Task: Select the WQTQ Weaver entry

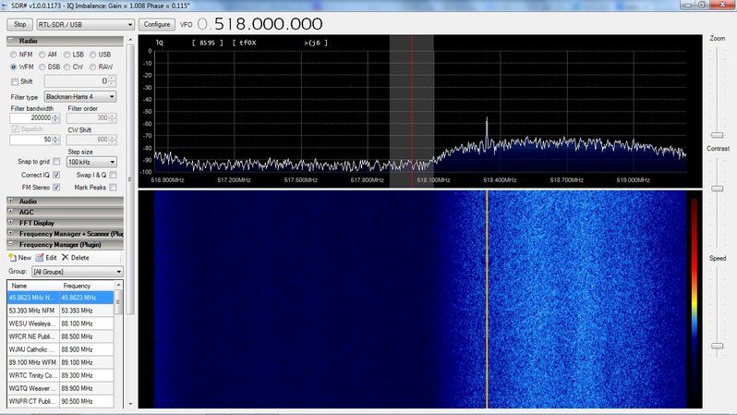Action: [60, 388]
